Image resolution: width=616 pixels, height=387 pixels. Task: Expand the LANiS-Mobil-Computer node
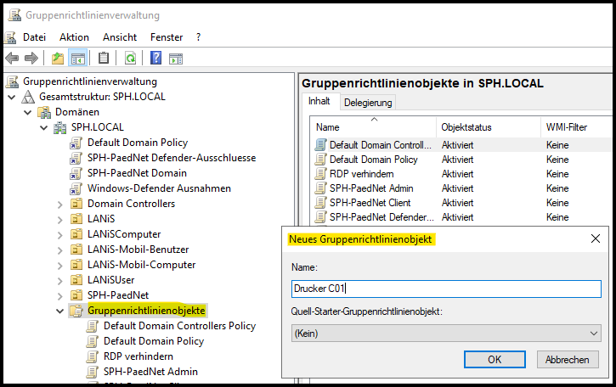[59, 266]
